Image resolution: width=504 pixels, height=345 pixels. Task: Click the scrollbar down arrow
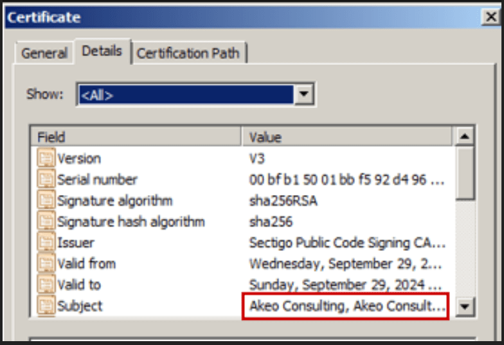(x=464, y=306)
